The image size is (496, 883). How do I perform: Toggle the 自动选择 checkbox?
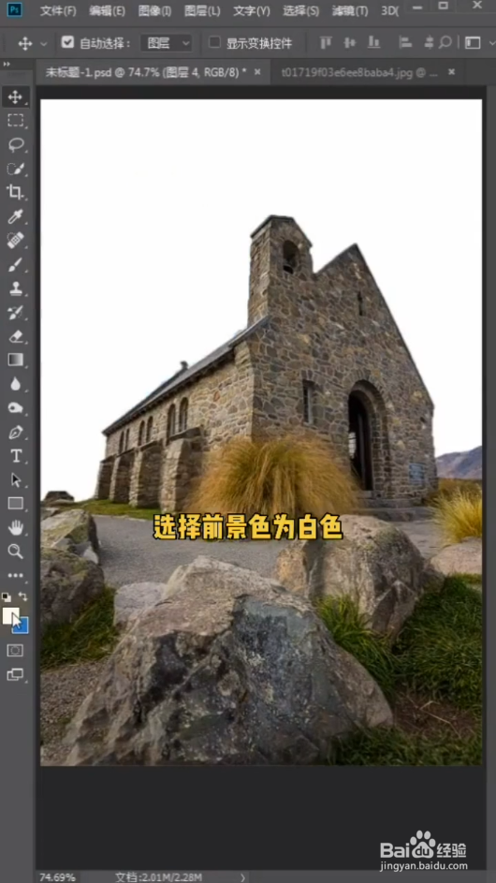(x=67, y=43)
